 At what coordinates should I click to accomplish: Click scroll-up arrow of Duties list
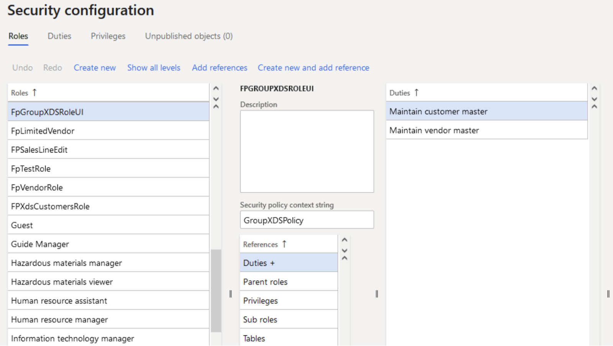pos(594,88)
